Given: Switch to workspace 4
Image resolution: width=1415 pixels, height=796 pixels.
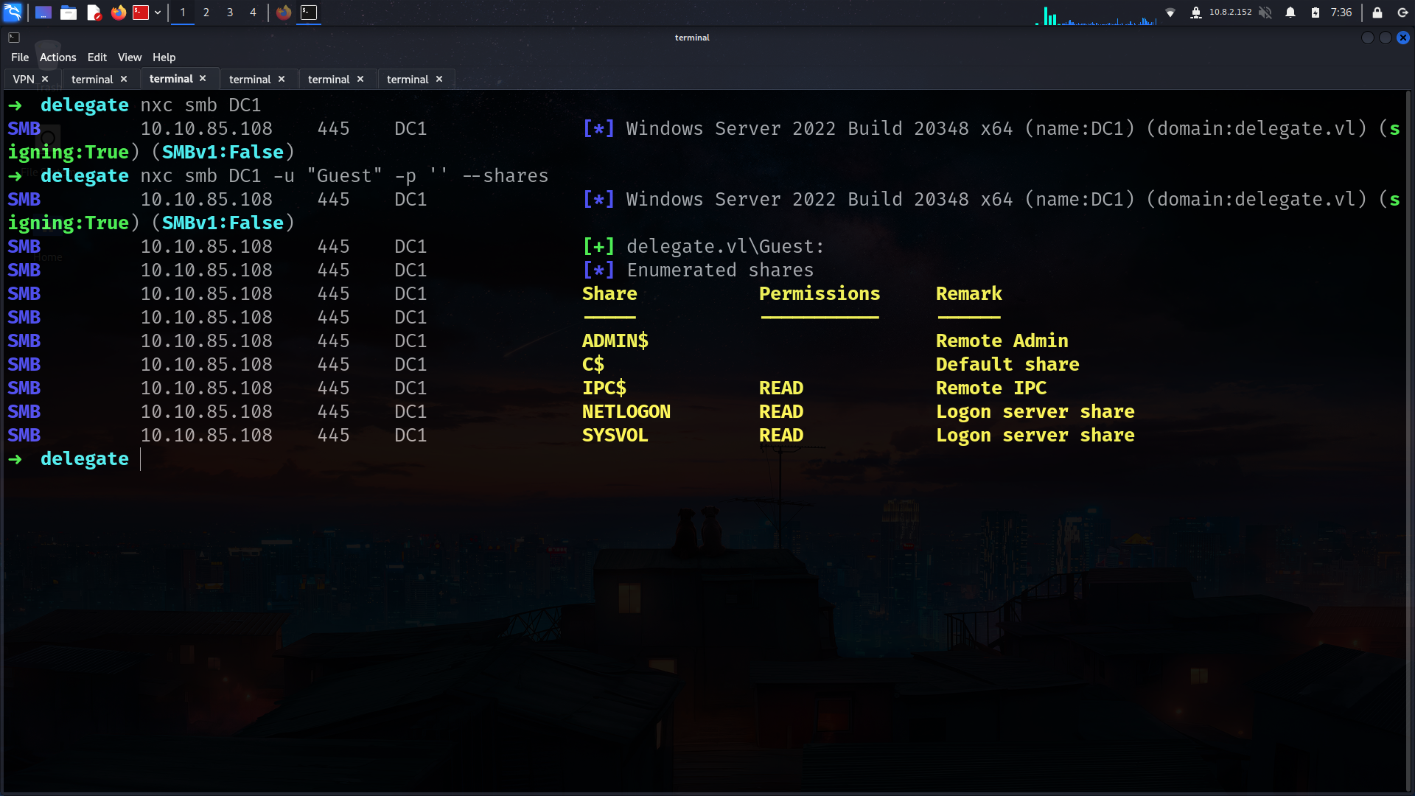Looking at the screenshot, I should [253, 13].
